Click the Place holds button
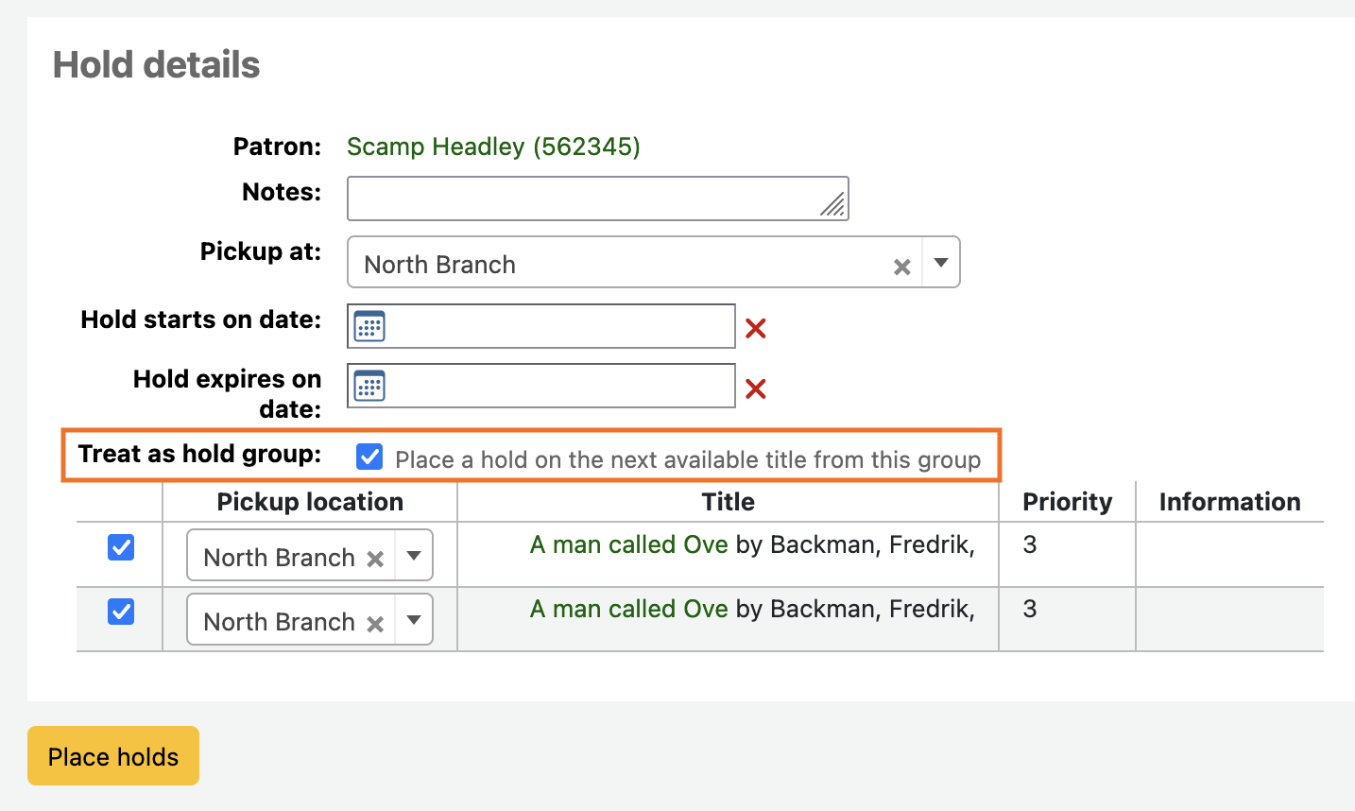 [113, 756]
